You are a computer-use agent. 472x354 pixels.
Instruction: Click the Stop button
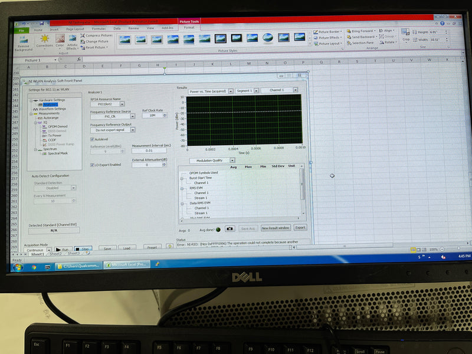coord(83,249)
